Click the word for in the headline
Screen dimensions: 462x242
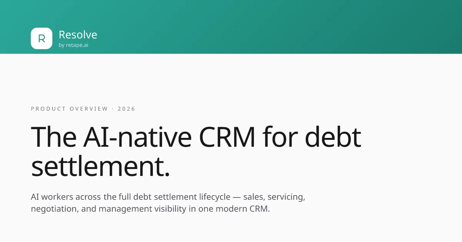tap(280, 136)
